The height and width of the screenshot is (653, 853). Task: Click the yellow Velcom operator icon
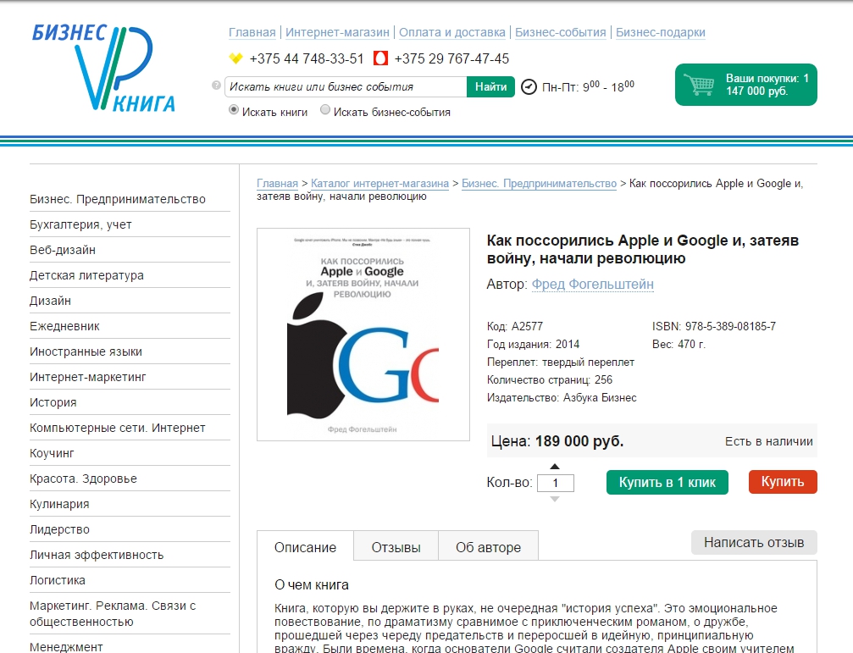click(x=235, y=58)
